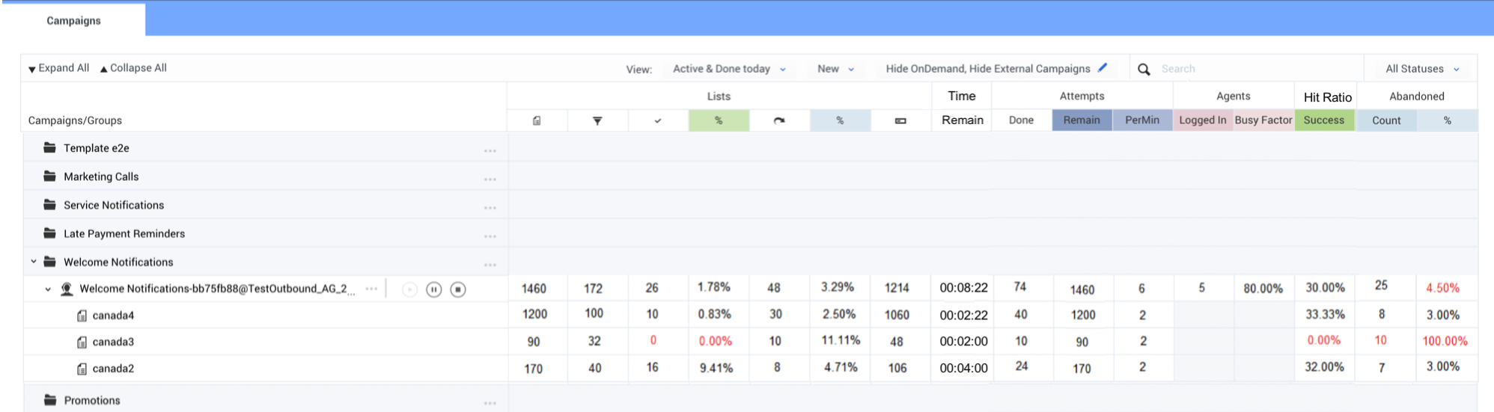Open the New dropdown menu

835,69
